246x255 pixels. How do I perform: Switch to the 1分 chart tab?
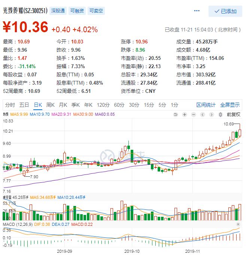click(174, 105)
